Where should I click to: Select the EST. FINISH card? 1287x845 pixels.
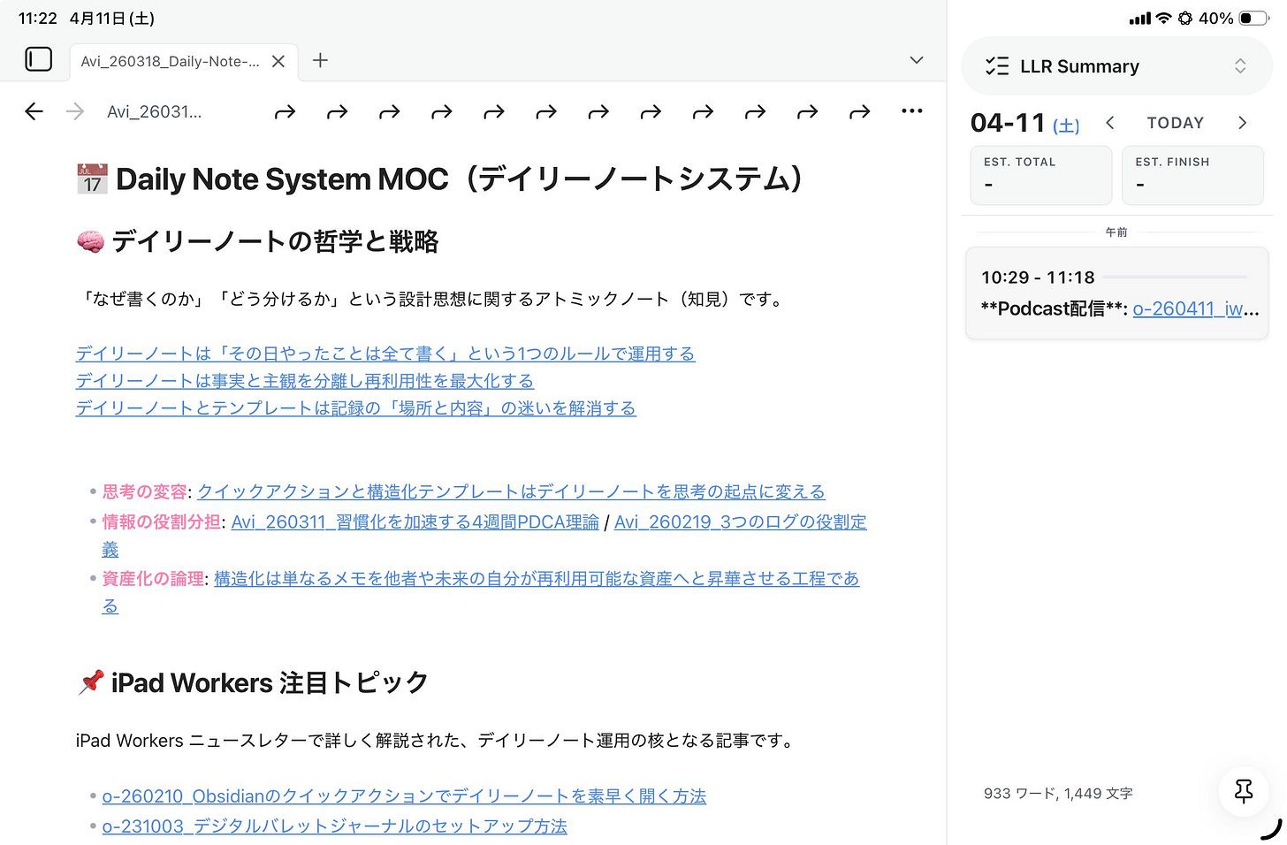click(1192, 175)
